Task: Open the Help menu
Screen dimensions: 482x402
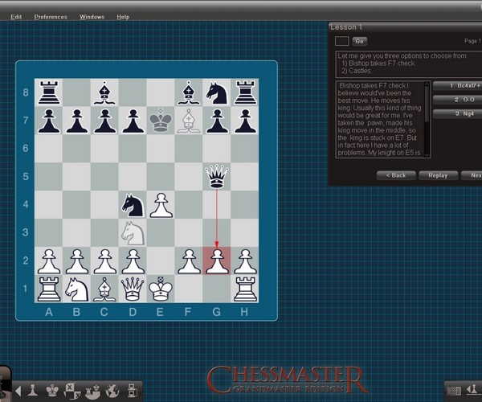Action: click(123, 16)
